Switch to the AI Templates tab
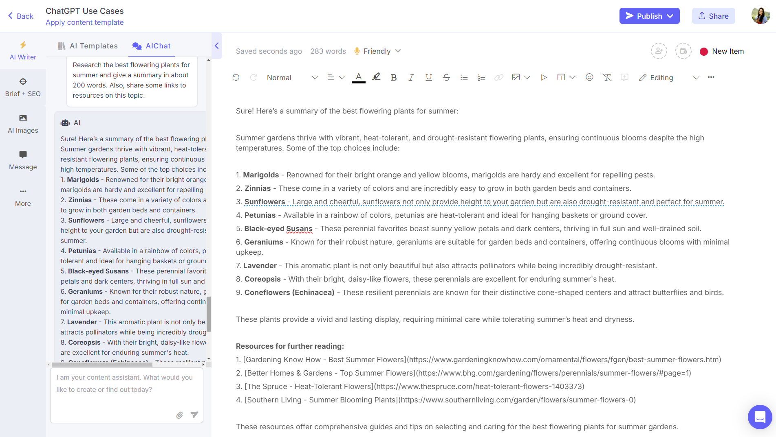 (x=87, y=46)
